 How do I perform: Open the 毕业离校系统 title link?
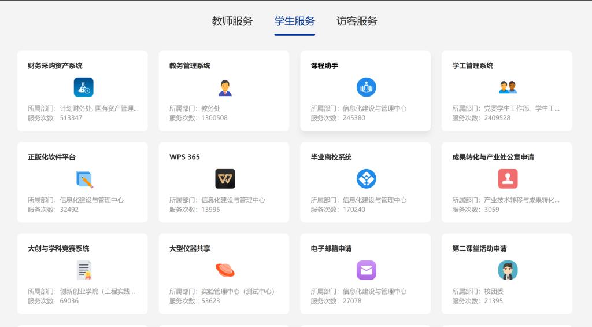(331, 157)
